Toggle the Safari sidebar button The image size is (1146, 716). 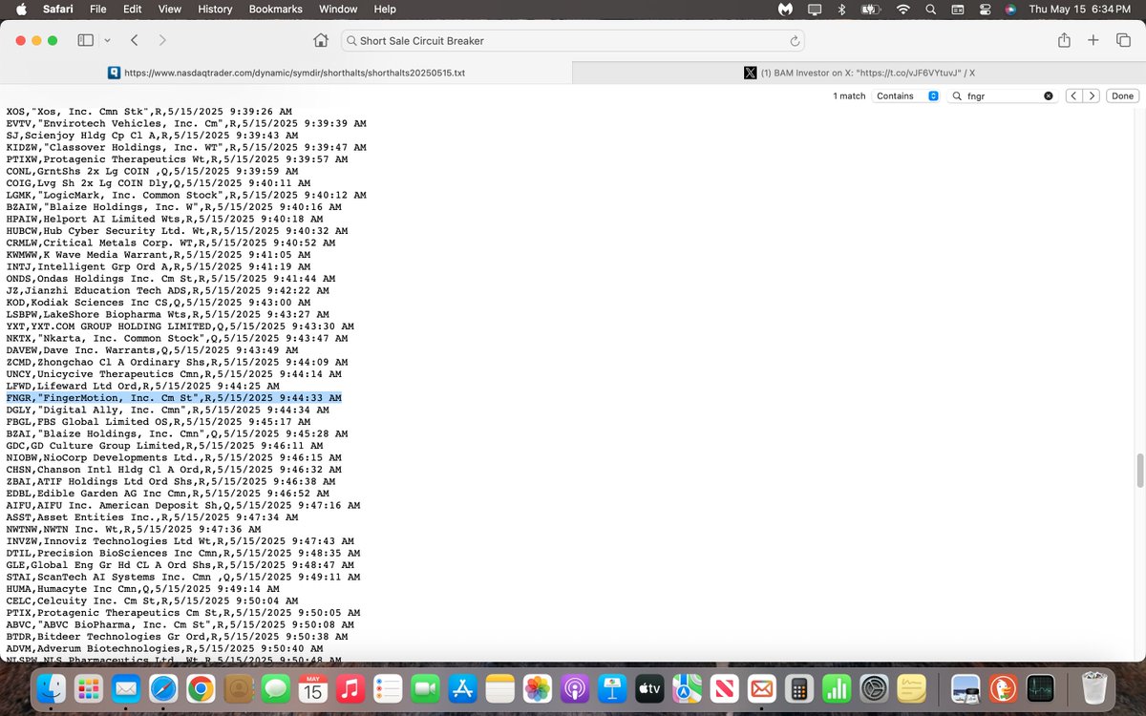tap(85, 40)
